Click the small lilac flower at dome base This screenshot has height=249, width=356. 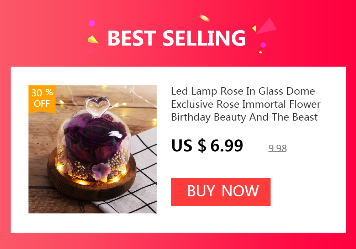101,170
